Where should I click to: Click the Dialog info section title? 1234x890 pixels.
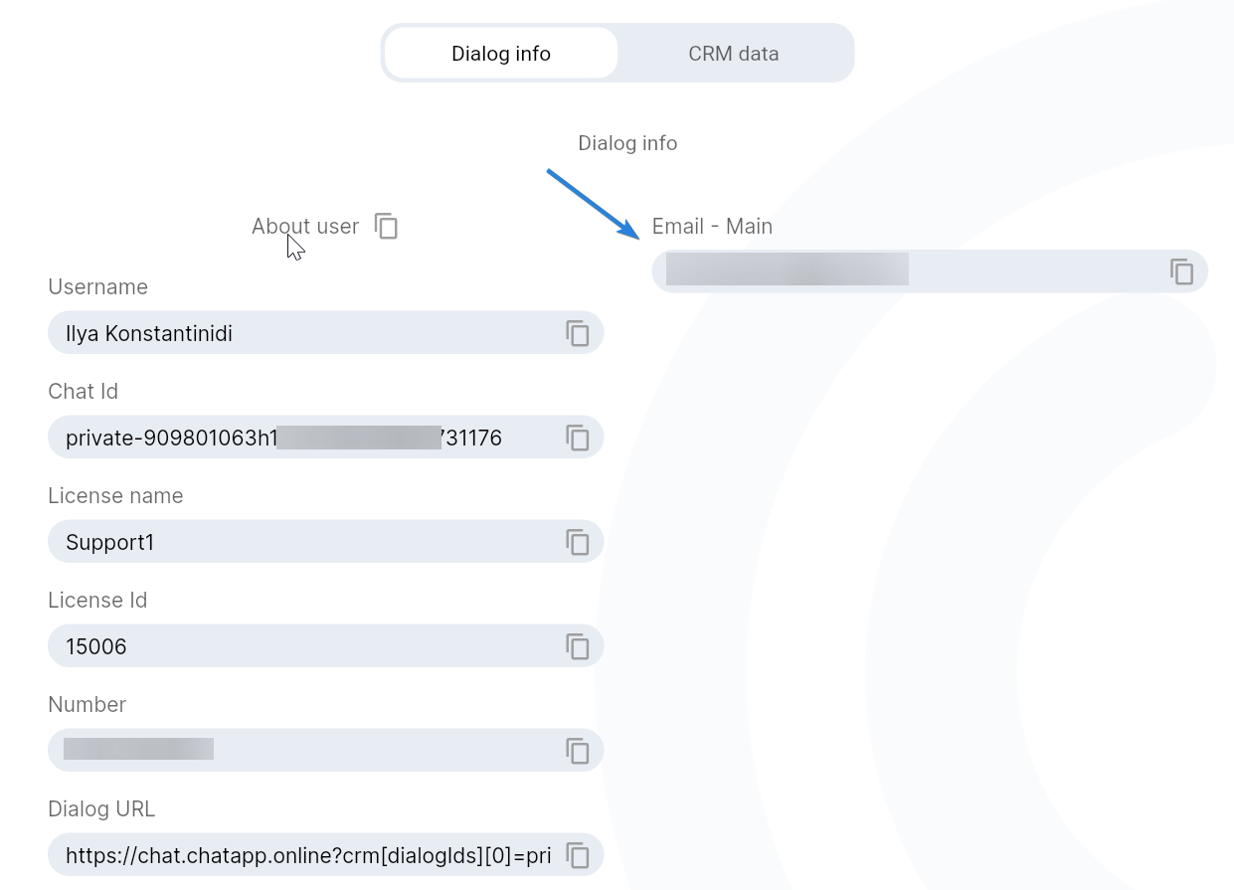click(x=627, y=143)
